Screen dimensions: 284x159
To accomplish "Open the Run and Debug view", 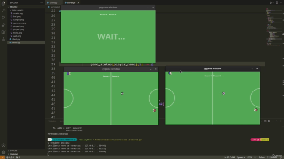I will tap(4, 25).
